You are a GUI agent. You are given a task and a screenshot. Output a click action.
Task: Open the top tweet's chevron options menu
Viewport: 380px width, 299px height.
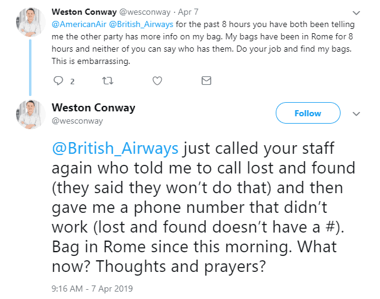(x=356, y=12)
